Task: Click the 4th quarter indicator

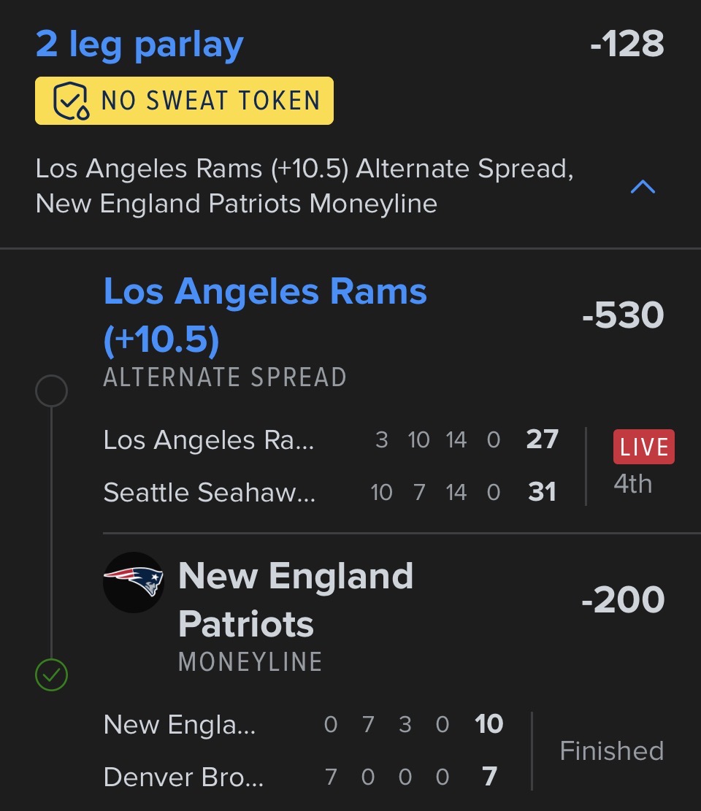Action: point(632,483)
